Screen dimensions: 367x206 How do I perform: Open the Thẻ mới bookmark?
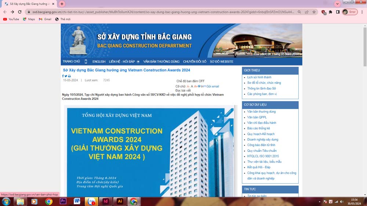[63, 19]
